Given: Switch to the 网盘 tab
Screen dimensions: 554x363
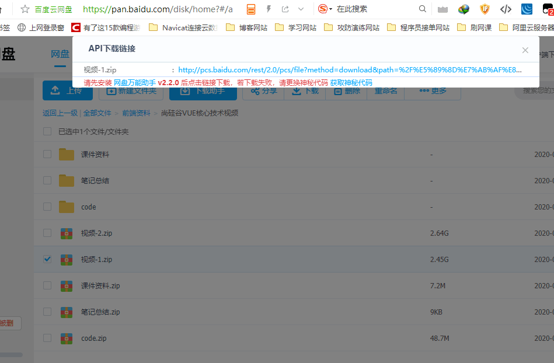Looking at the screenshot, I should click(60, 54).
